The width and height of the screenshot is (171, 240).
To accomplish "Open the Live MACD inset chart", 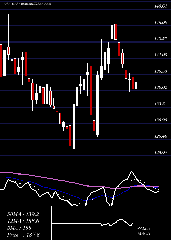I will tap(94, 223).
